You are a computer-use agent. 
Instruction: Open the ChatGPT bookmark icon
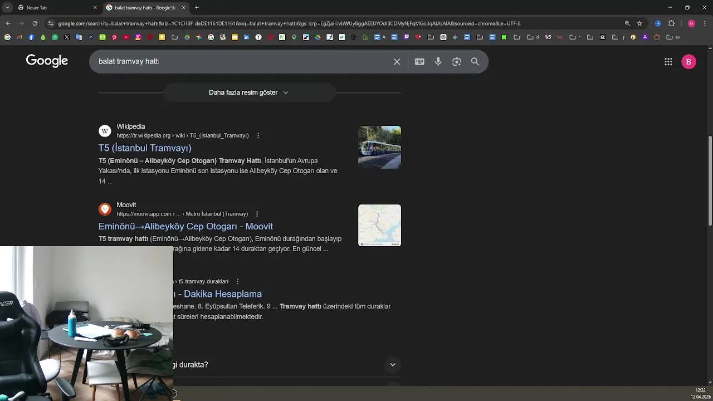pyautogui.click(x=443, y=37)
